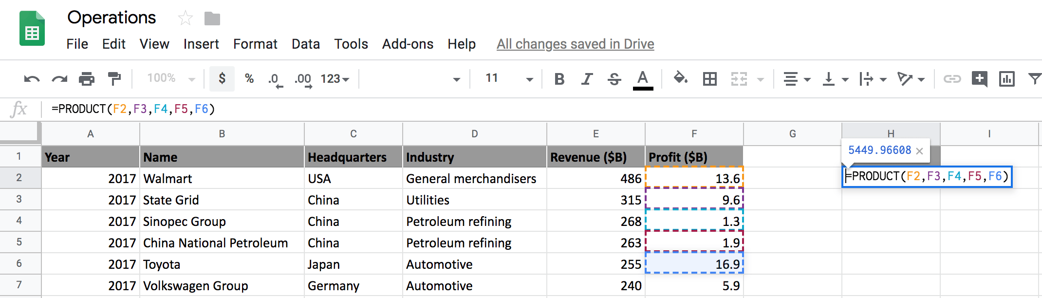Select the State Grid cell

(222, 200)
